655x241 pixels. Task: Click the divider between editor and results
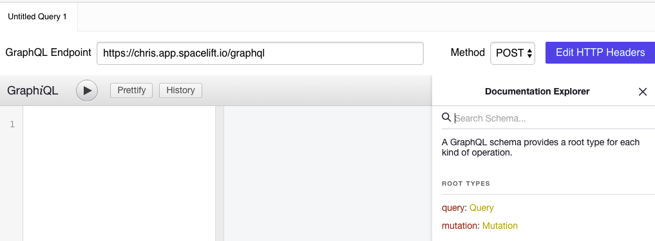(x=220, y=173)
